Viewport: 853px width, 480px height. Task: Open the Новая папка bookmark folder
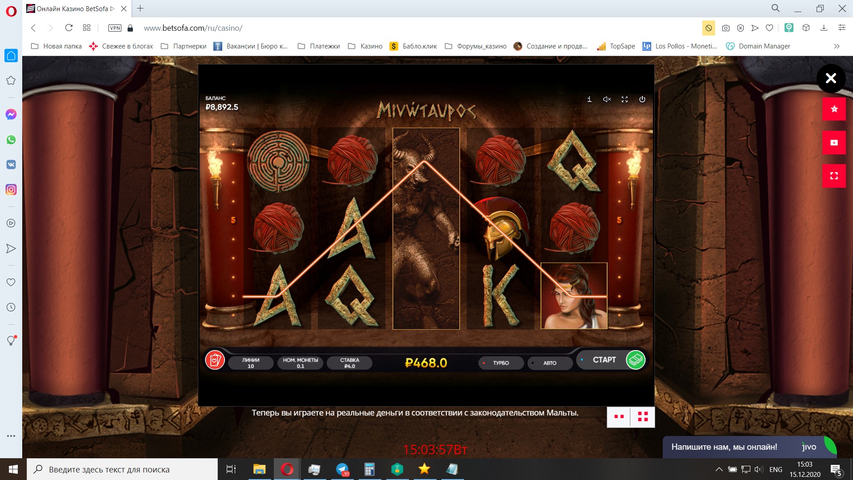pos(56,46)
